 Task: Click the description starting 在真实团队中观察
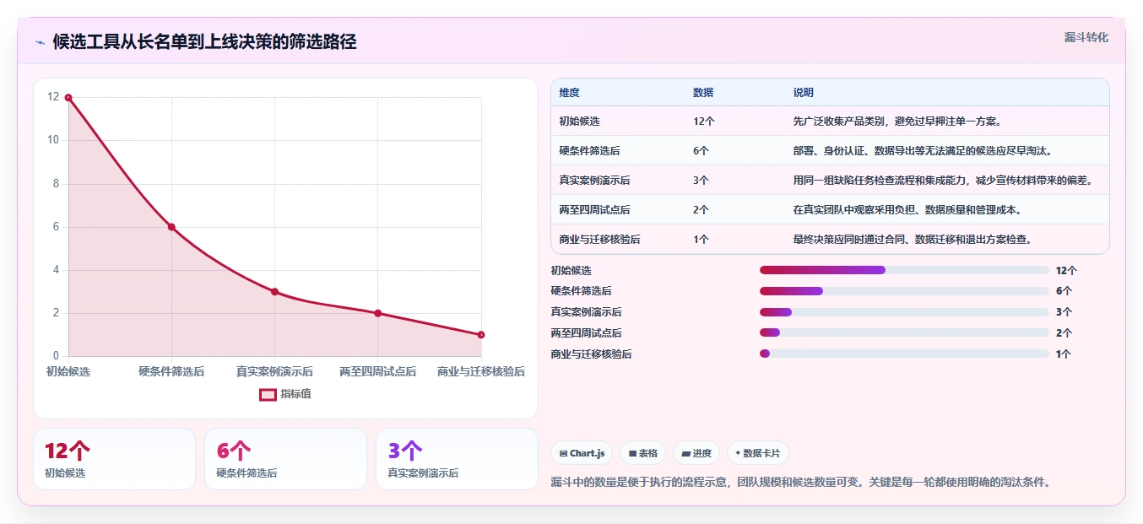[907, 210]
